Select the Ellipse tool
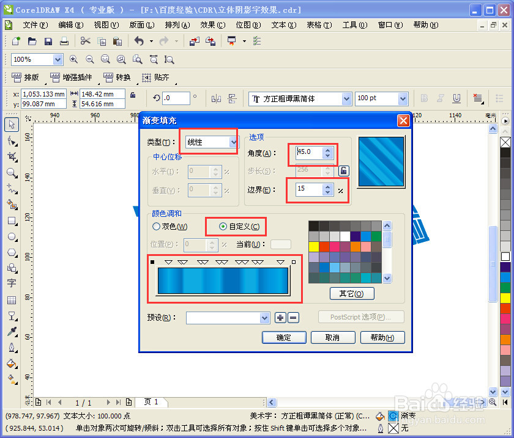The height and width of the screenshot is (438, 514). 12,236
